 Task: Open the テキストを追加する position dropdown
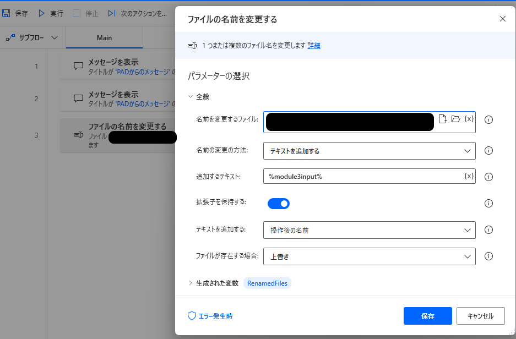click(x=369, y=230)
